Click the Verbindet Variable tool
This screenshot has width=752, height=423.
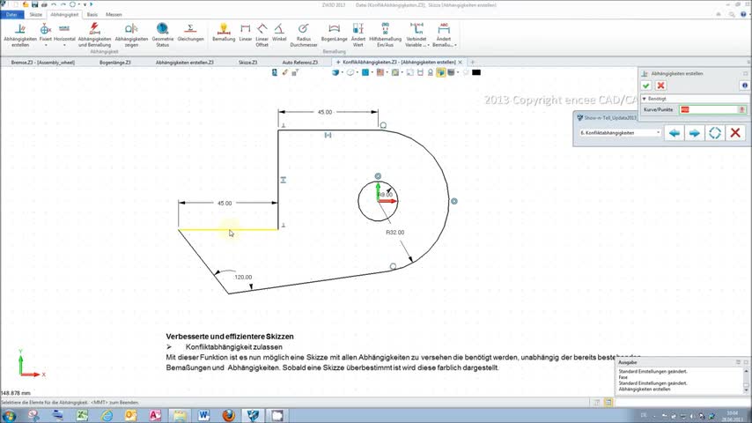pyautogui.click(x=417, y=34)
